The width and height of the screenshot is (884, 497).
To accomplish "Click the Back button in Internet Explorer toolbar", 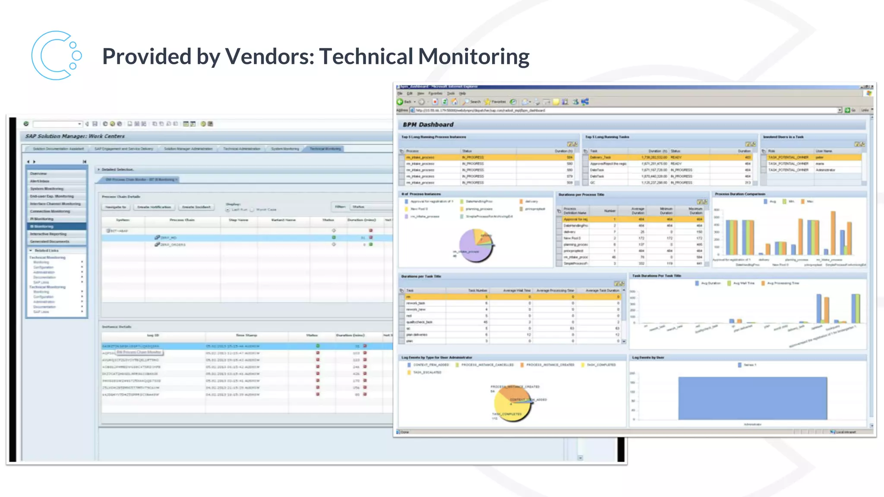I will 404,102.
